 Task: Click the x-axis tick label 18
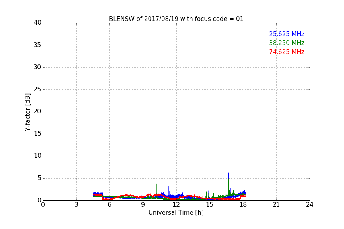pyautogui.click(x=243, y=205)
